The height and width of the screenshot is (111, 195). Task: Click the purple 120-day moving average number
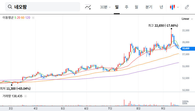click(x=28, y=18)
